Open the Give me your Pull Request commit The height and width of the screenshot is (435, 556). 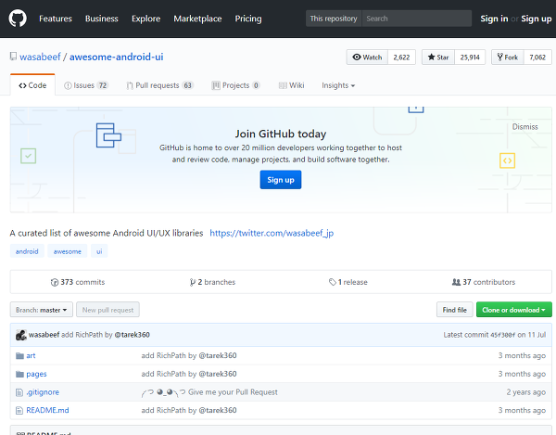tap(209, 392)
